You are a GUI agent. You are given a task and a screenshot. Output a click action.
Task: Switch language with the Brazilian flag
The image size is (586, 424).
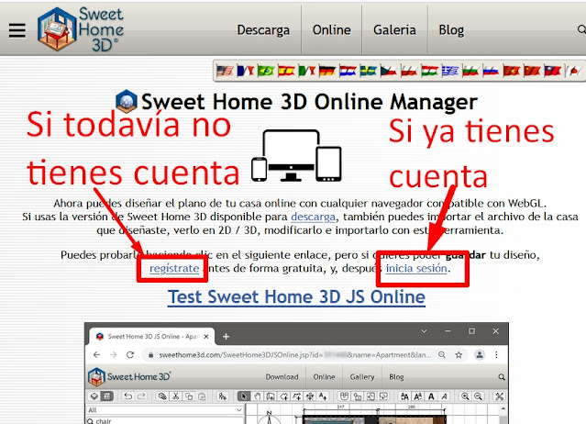[266, 71]
